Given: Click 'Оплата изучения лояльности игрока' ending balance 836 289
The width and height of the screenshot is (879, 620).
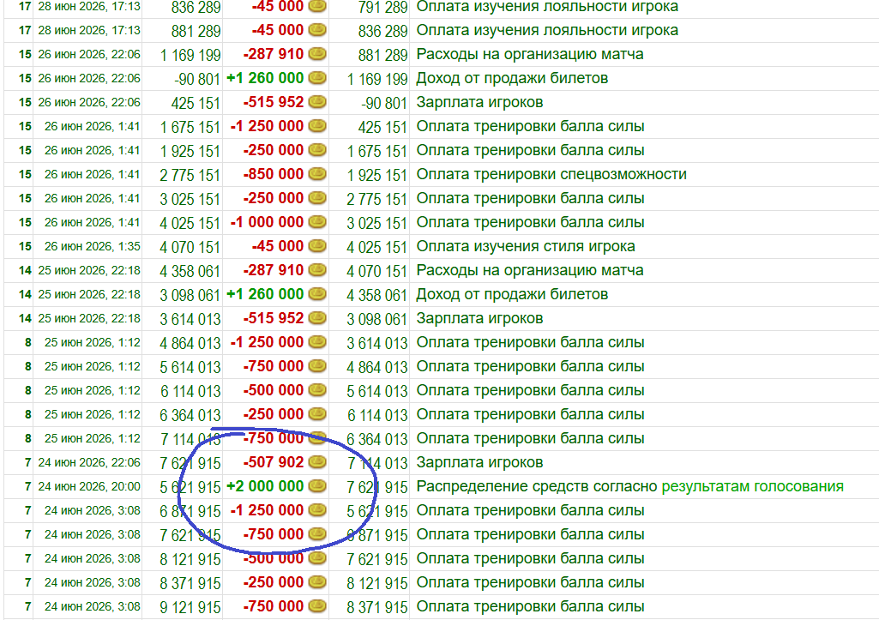Looking at the screenshot, I should (547, 30).
